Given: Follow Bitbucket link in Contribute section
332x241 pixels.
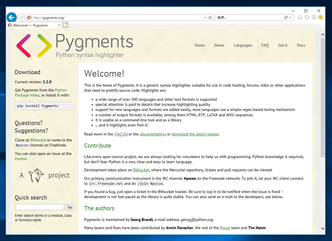Looking at the screenshot, I should click(141, 170).
